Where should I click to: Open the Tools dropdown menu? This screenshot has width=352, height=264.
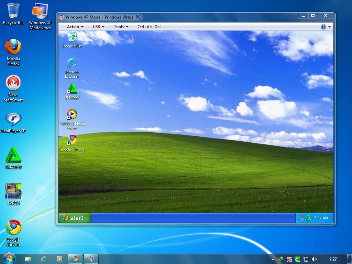(121, 27)
